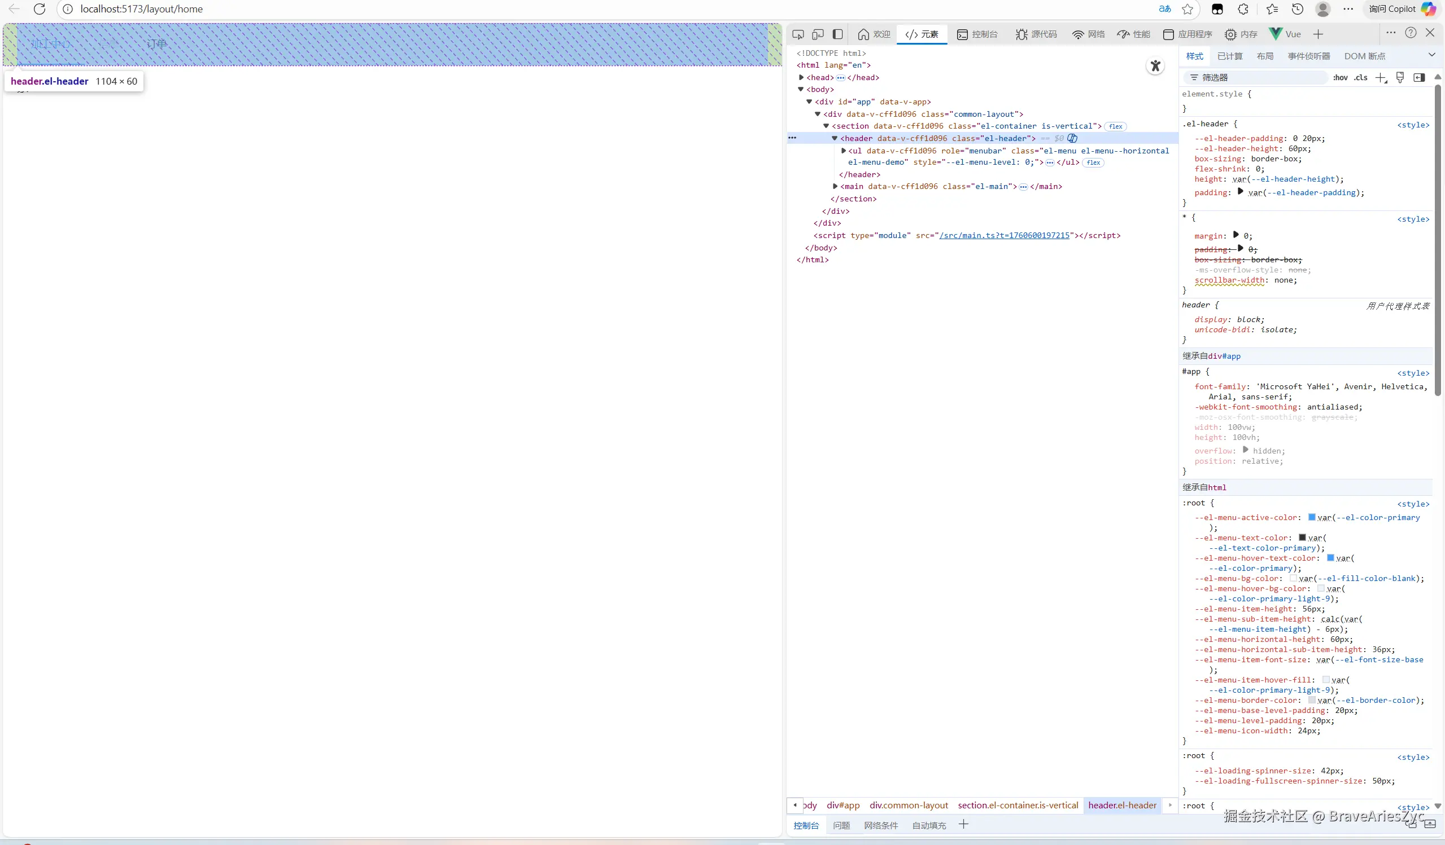Click the accessibility tree floating button
Screen dimensions: 1445x845
tap(1155, 67)
